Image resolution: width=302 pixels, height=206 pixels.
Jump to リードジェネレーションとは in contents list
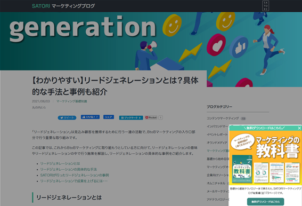pyautogui.click(x=60, y=163)
